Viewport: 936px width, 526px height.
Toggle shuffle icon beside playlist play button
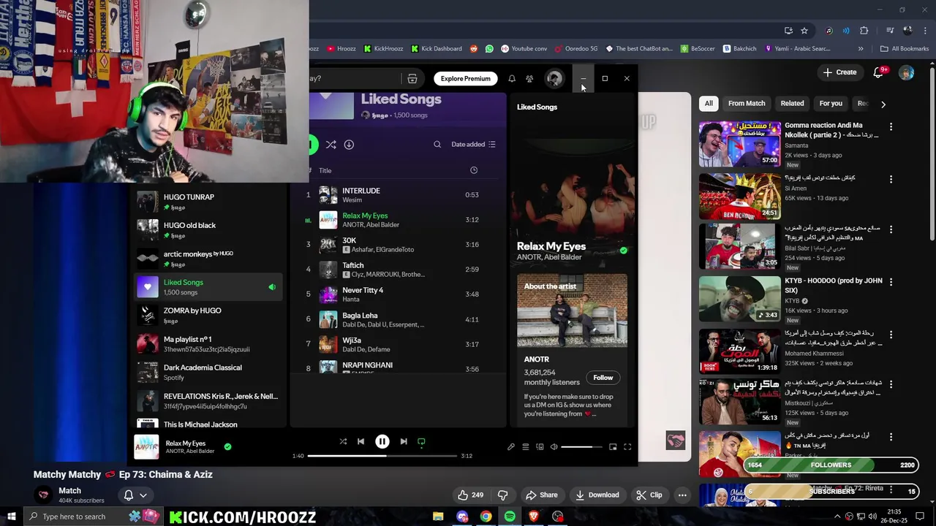(331, 145)
